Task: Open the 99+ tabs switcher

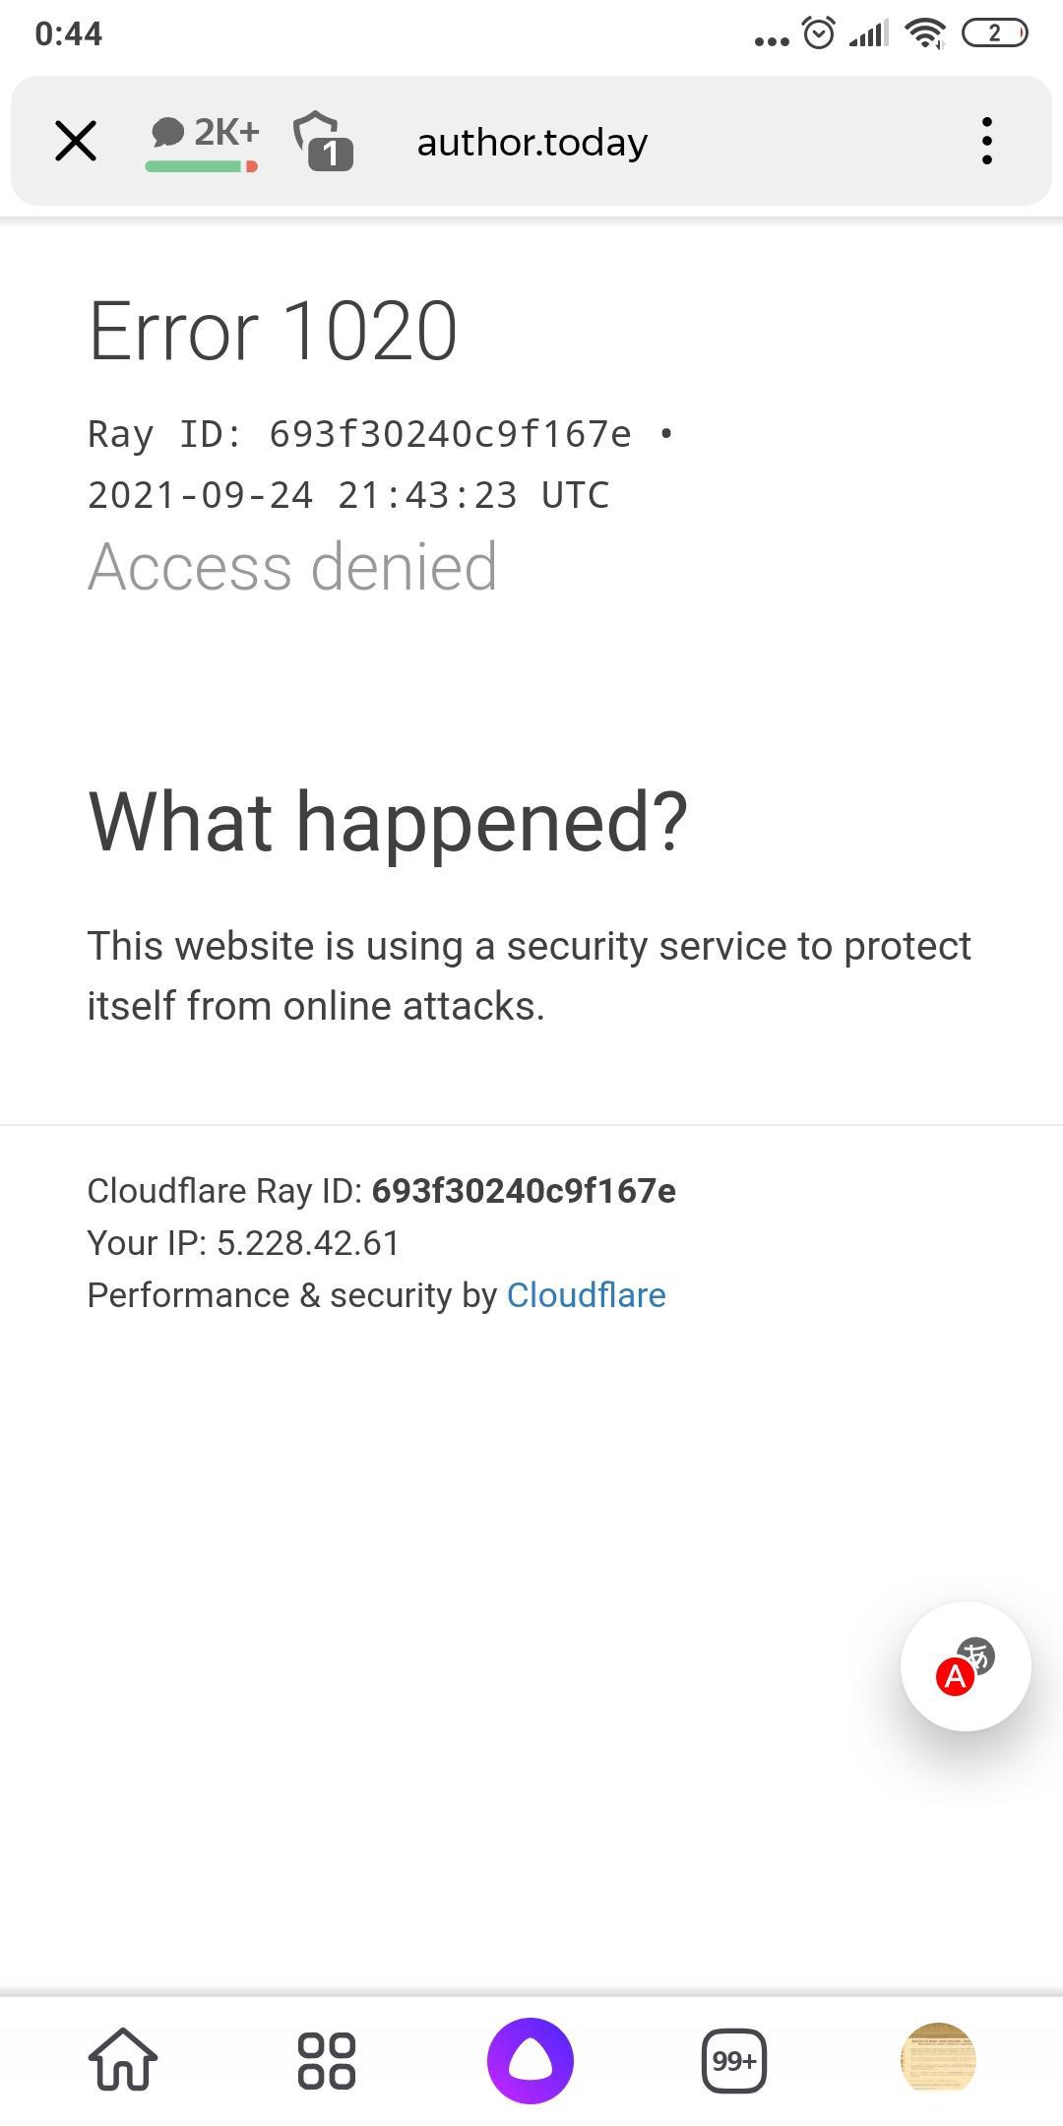Action: [734, 2060]
